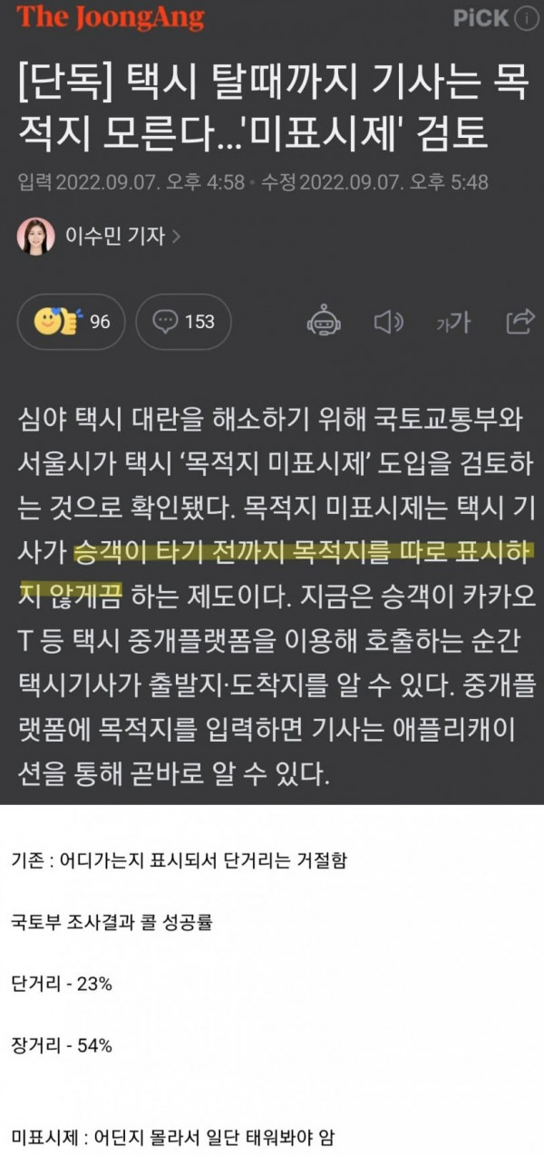Open The JoongAng logo home link

coord(110,19)
